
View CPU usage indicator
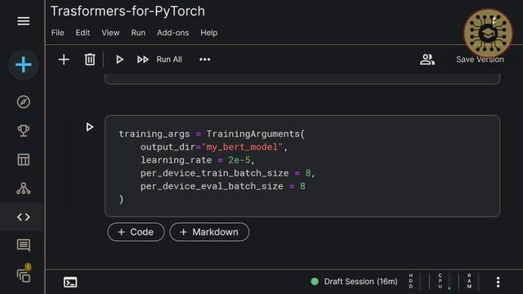(444, 281)
